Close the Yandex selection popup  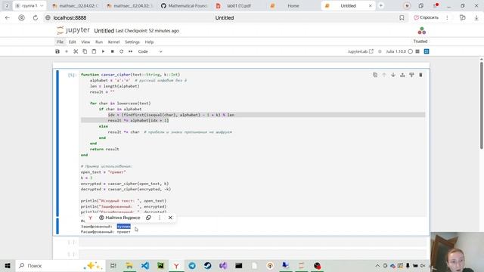pos(170,218)
